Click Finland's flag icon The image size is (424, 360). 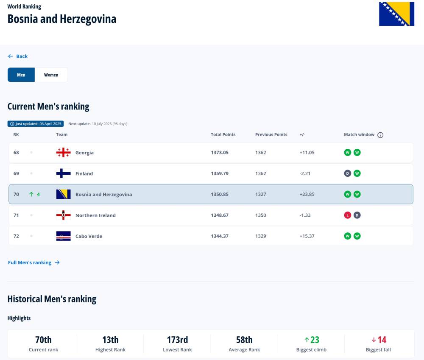(x=63, y=173)
